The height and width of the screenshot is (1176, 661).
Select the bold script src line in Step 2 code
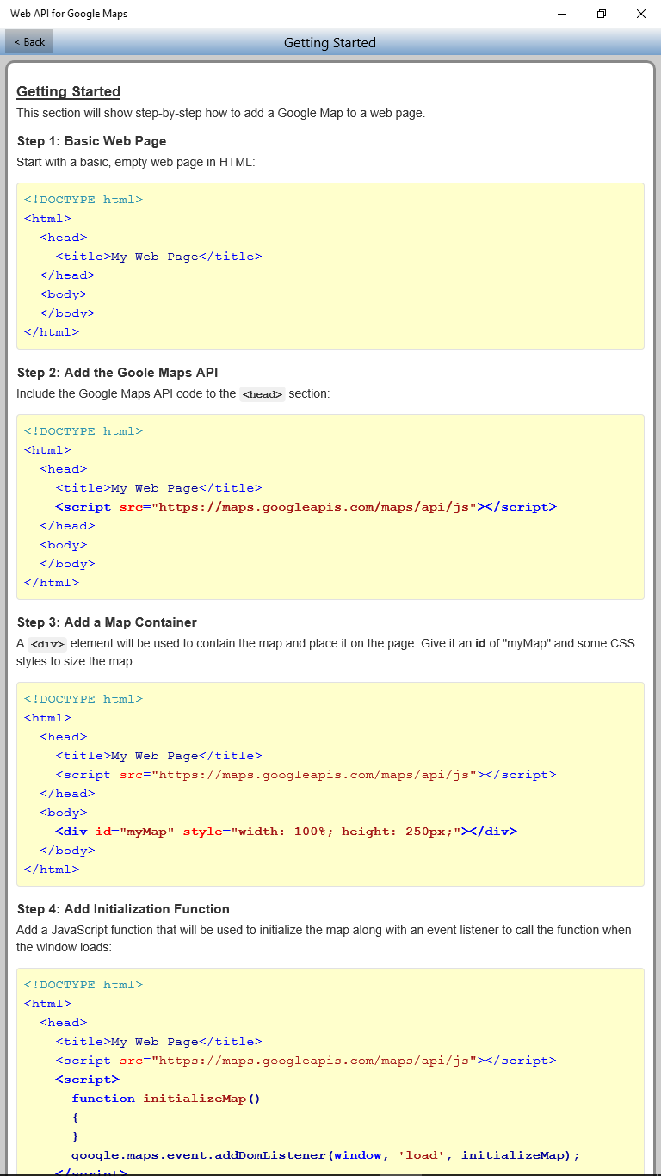click(x=306, y=507)
